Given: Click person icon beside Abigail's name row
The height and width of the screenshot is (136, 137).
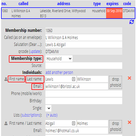Looking at the screenshot, I should coord(6,123).
